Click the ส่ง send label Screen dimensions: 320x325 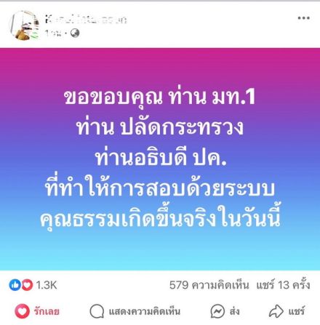[x=234, y=311]
